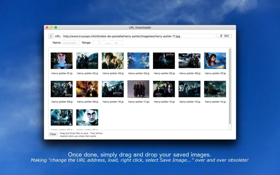This screenshot has height=175, width=280.
Task: Click the URL Downloader title text
Action: pyautogui.click(x=140, y=28)
